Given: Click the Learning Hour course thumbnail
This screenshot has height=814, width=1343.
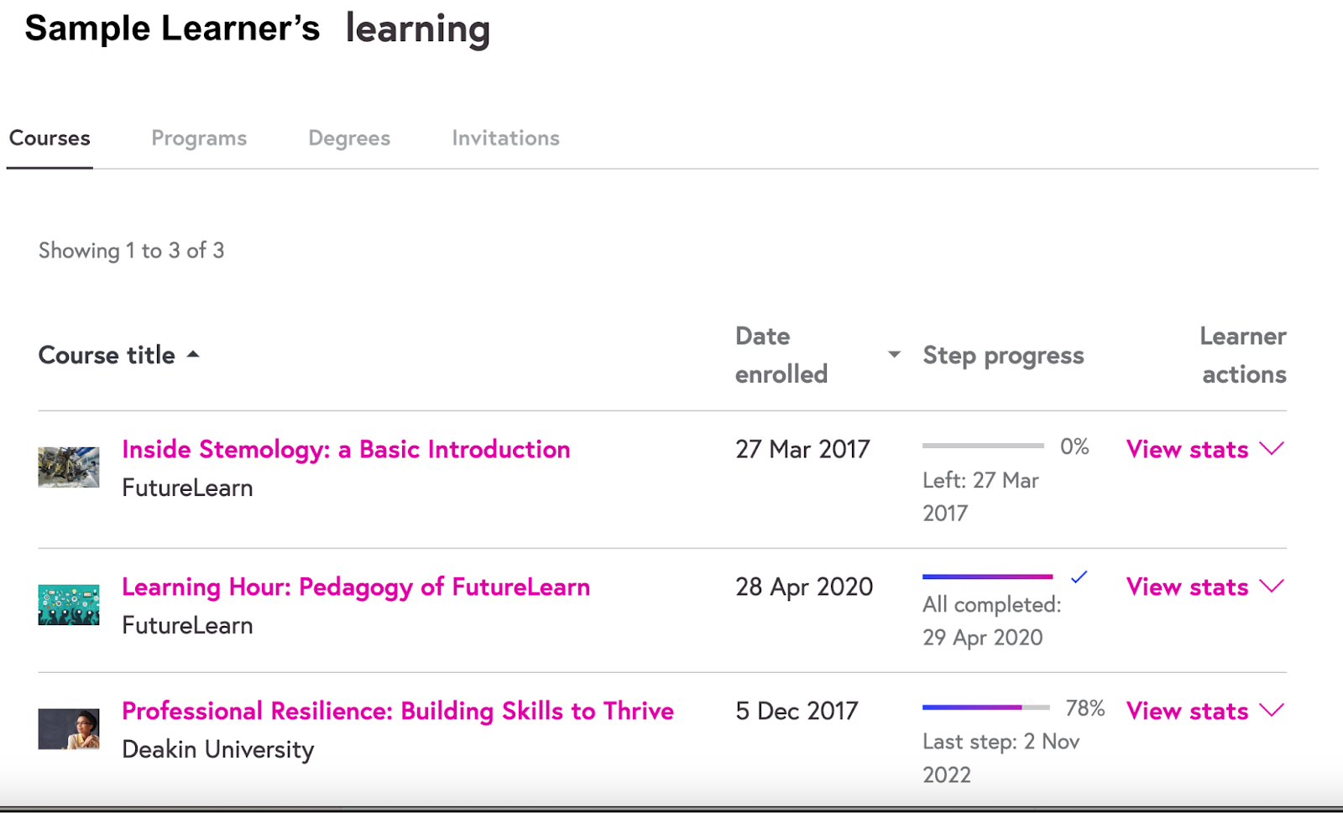Looking at the screenshot, I should coord(69,604).
